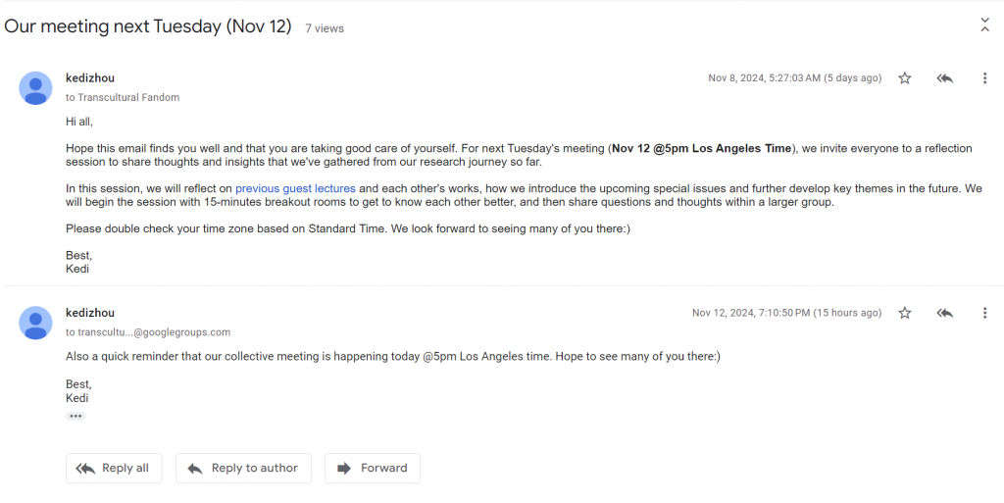Click the Reply all button
This screenshot has width=1004, height=503.
114,469
